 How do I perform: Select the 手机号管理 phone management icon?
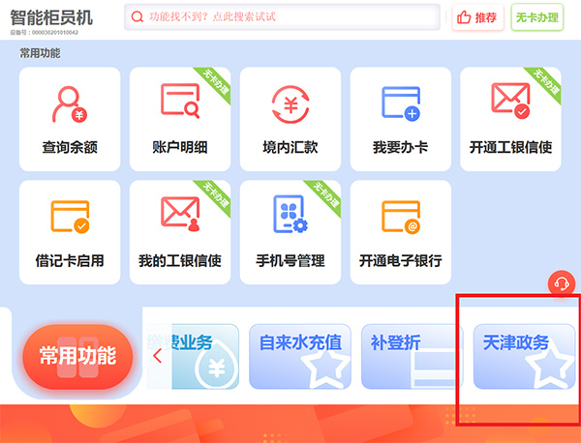290,215
